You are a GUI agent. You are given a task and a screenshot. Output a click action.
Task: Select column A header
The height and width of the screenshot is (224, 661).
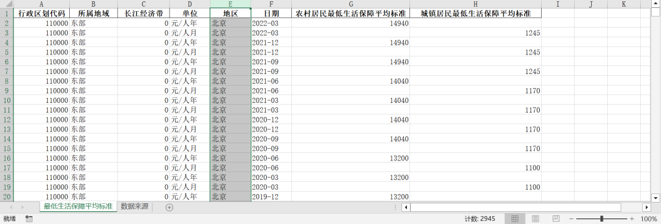[42, 4]
